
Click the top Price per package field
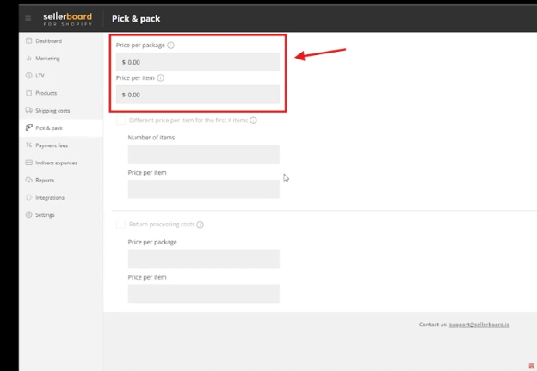pyautogui.click(x=198, y=62)
